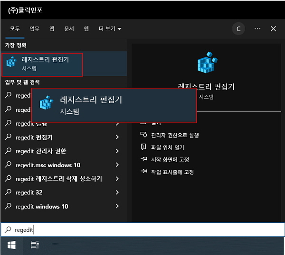The width and height of the screenshot is (285, 255).
Task: Open the Windows Start button
Action: click(11, 245)
